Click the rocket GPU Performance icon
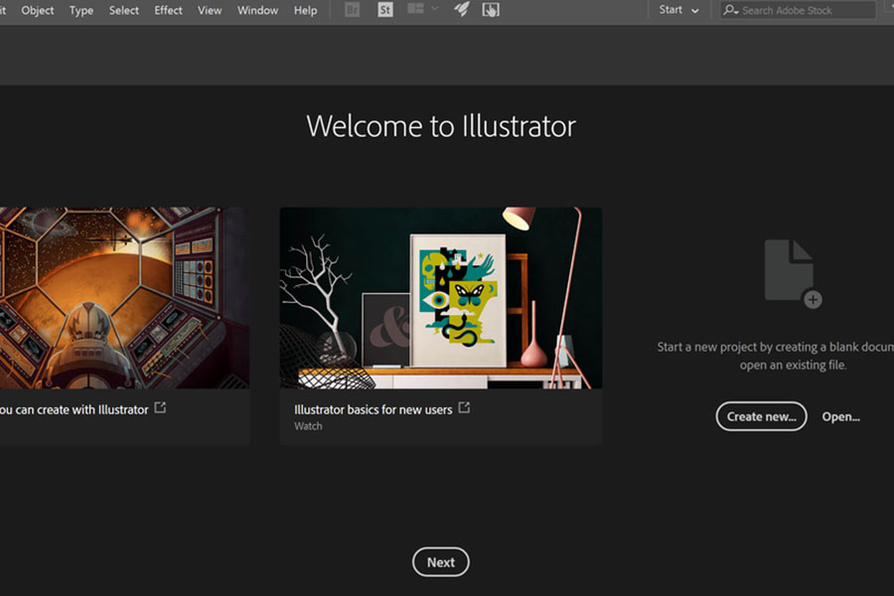Screen dimensions: 894x596 [x=462, y=9]
